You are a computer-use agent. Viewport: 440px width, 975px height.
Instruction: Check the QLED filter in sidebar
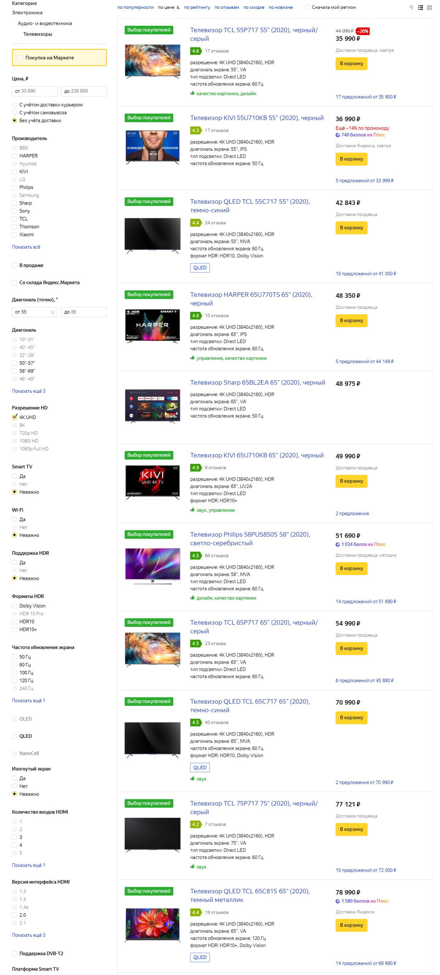pyautogui.click(x=15, y=736)
